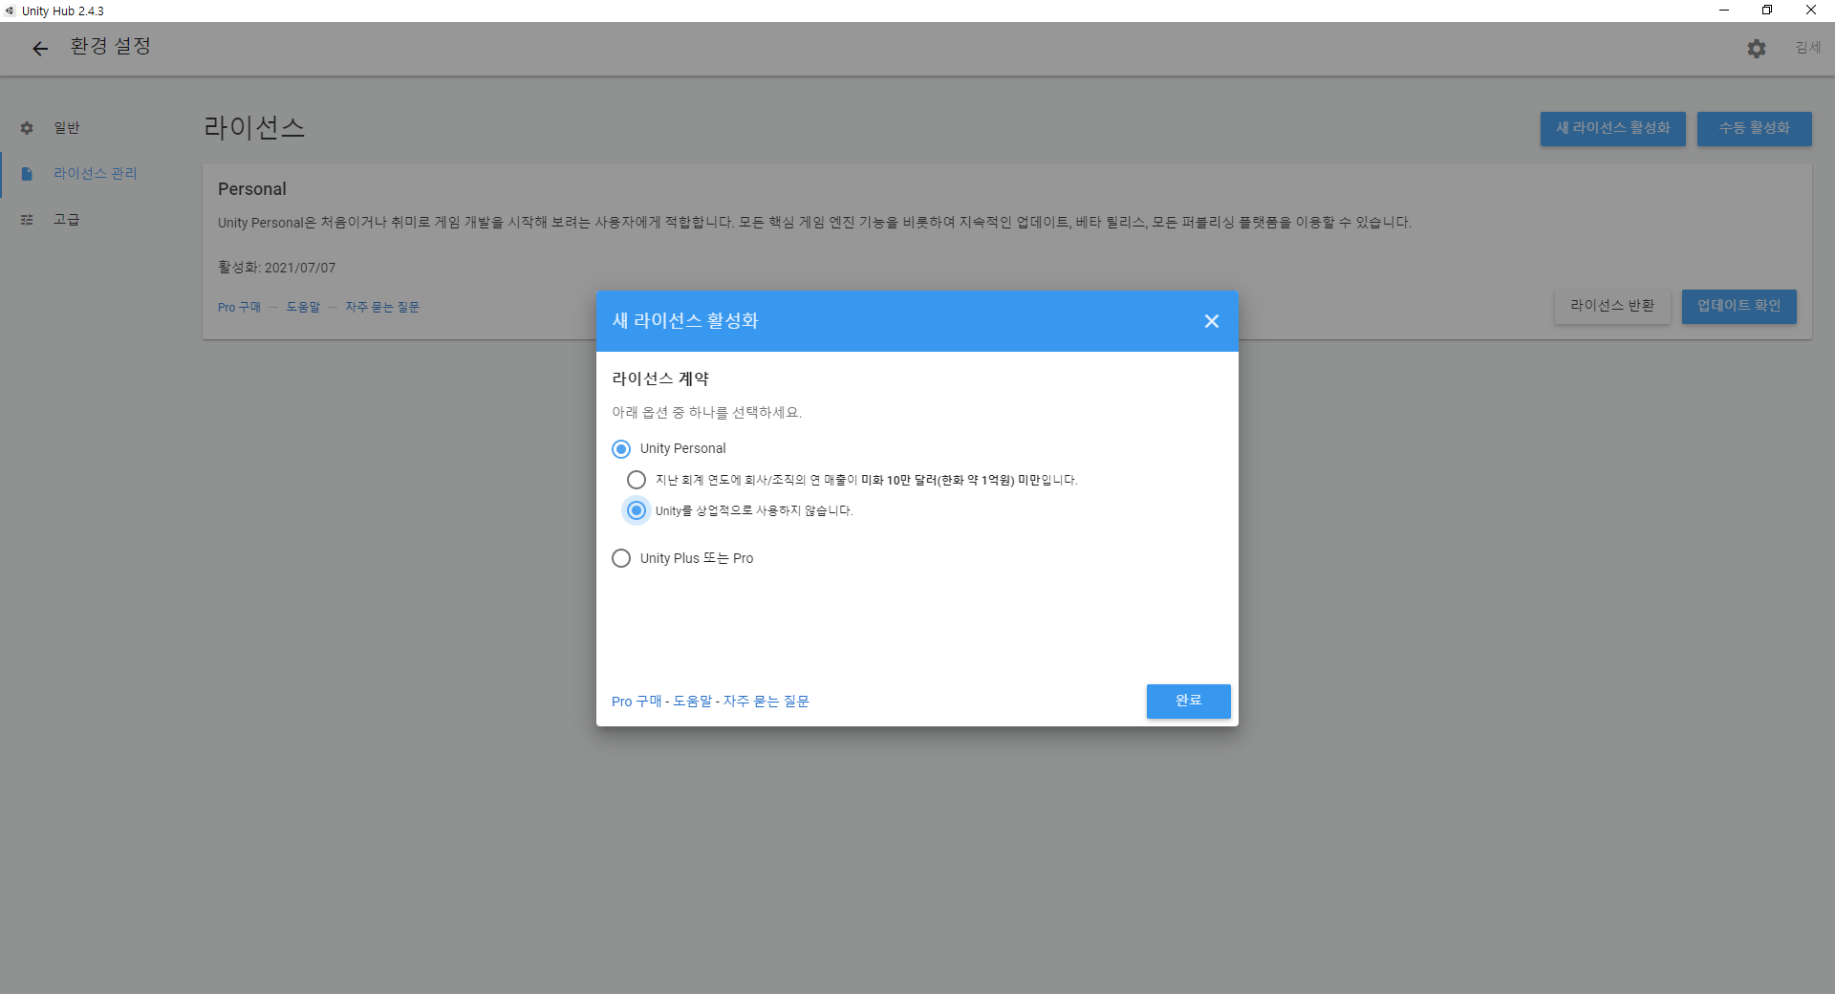
Task: Open the 고급 settings tab
Action: click(x=96, y=220)
